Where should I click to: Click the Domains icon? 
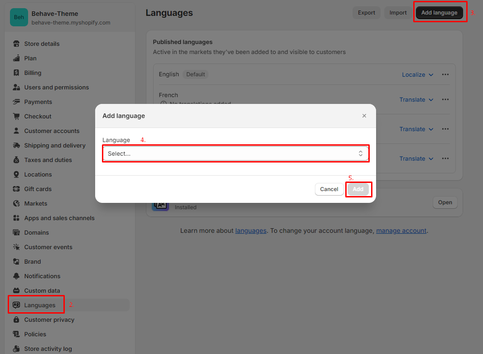(16, 232)
